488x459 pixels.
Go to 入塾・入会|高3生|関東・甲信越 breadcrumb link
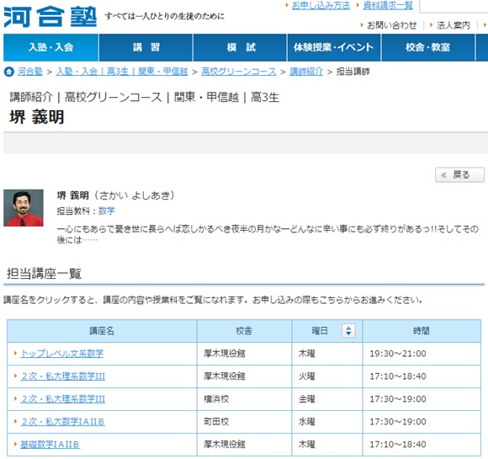(122, 72)
